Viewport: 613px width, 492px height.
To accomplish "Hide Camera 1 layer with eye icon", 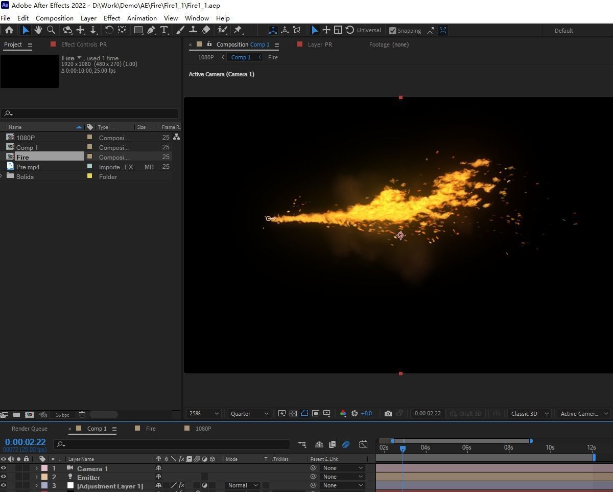I will [x=4, y=468].
